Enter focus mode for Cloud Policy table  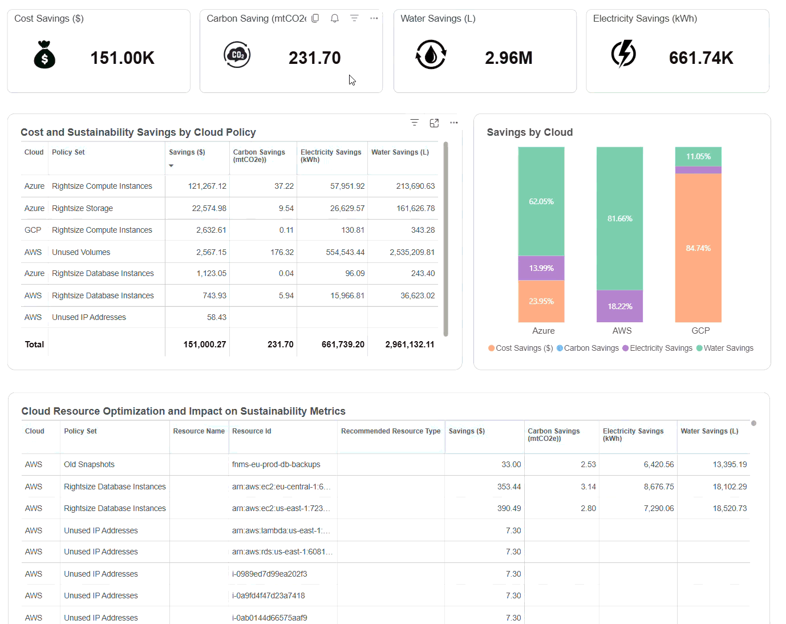[x=434, y=123]
